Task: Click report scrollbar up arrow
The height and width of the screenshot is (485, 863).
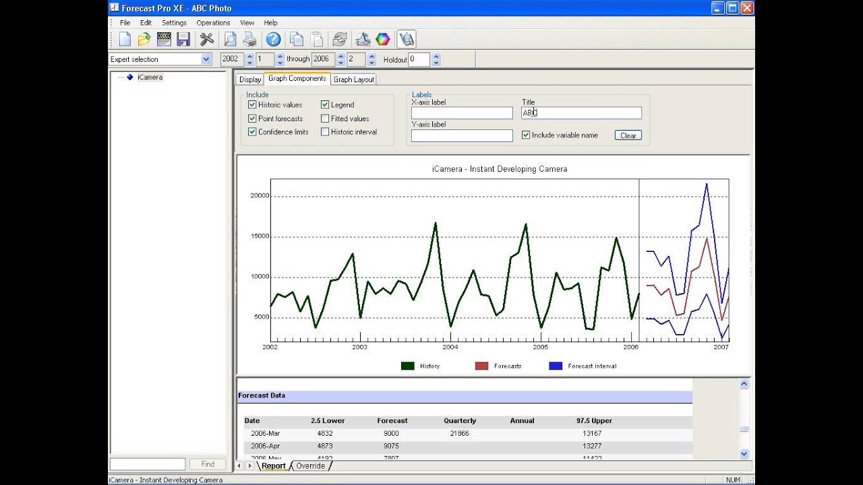Action: pyautogui.click(x=744, y=384)
